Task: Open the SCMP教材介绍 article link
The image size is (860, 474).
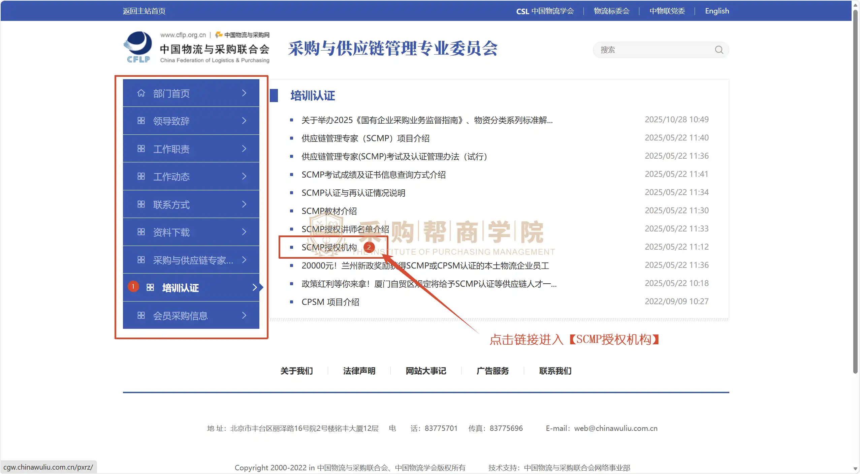Action: click(329, 211)
